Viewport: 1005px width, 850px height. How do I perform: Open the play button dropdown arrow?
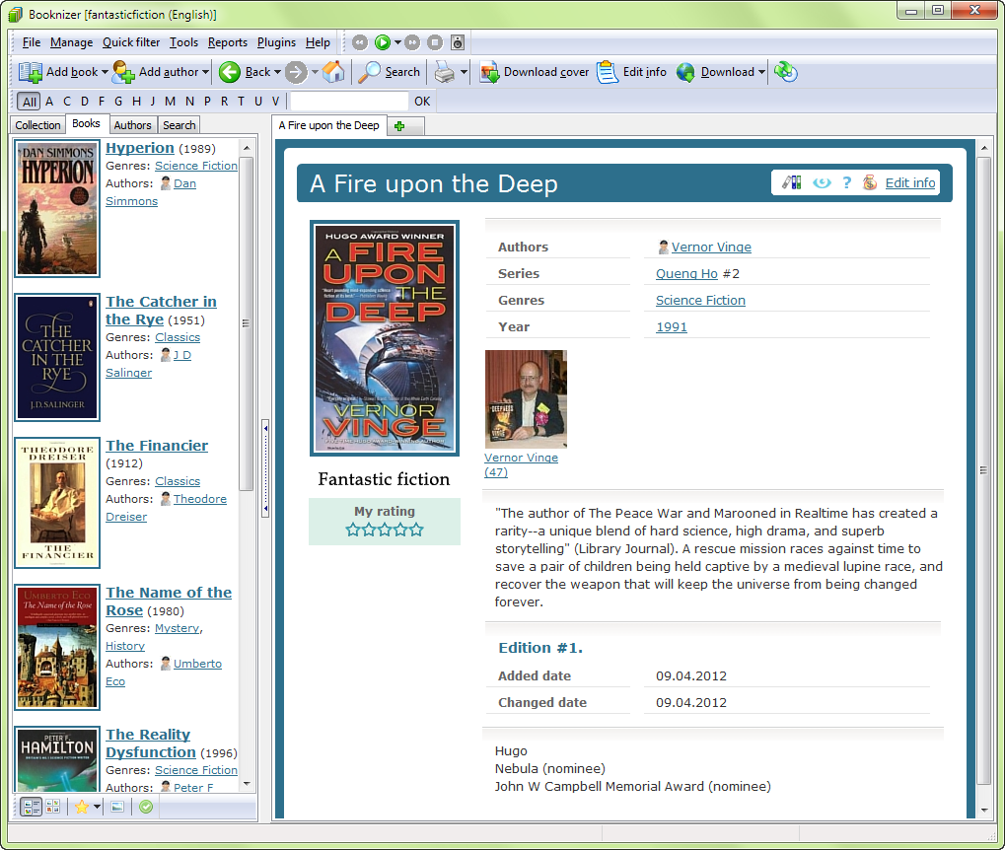point(397,42)
